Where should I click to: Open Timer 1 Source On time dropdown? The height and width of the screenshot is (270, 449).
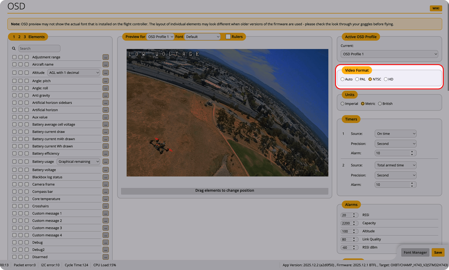tap(395, 134)
